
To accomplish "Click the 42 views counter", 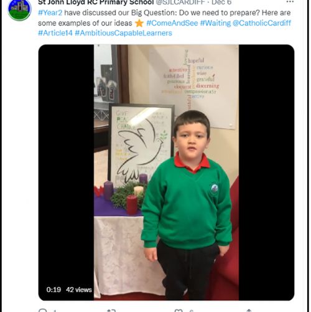I will click(79, 290).
